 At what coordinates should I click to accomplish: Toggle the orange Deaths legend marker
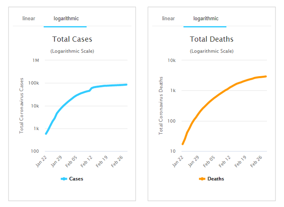click(202, 179)
